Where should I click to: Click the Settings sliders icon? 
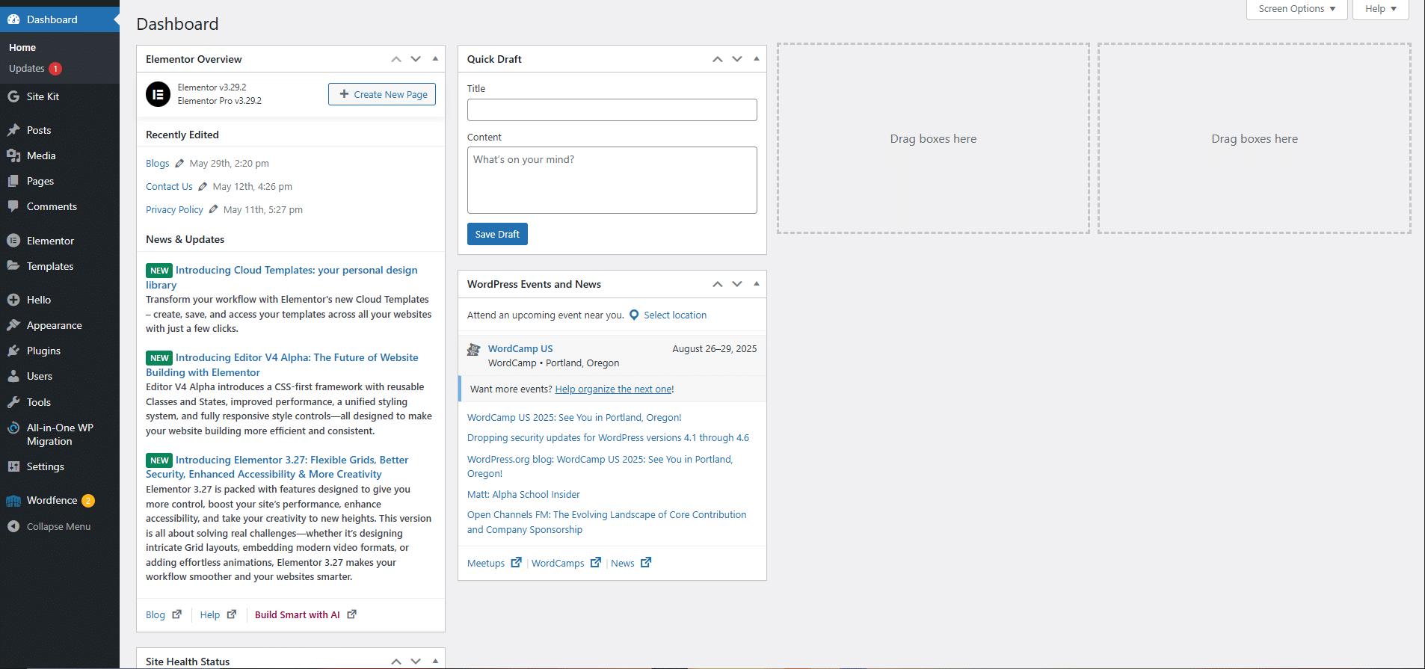tap(13, 466)
